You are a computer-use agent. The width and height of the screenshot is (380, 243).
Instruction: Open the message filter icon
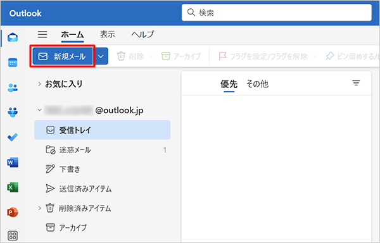coord(356,84)
